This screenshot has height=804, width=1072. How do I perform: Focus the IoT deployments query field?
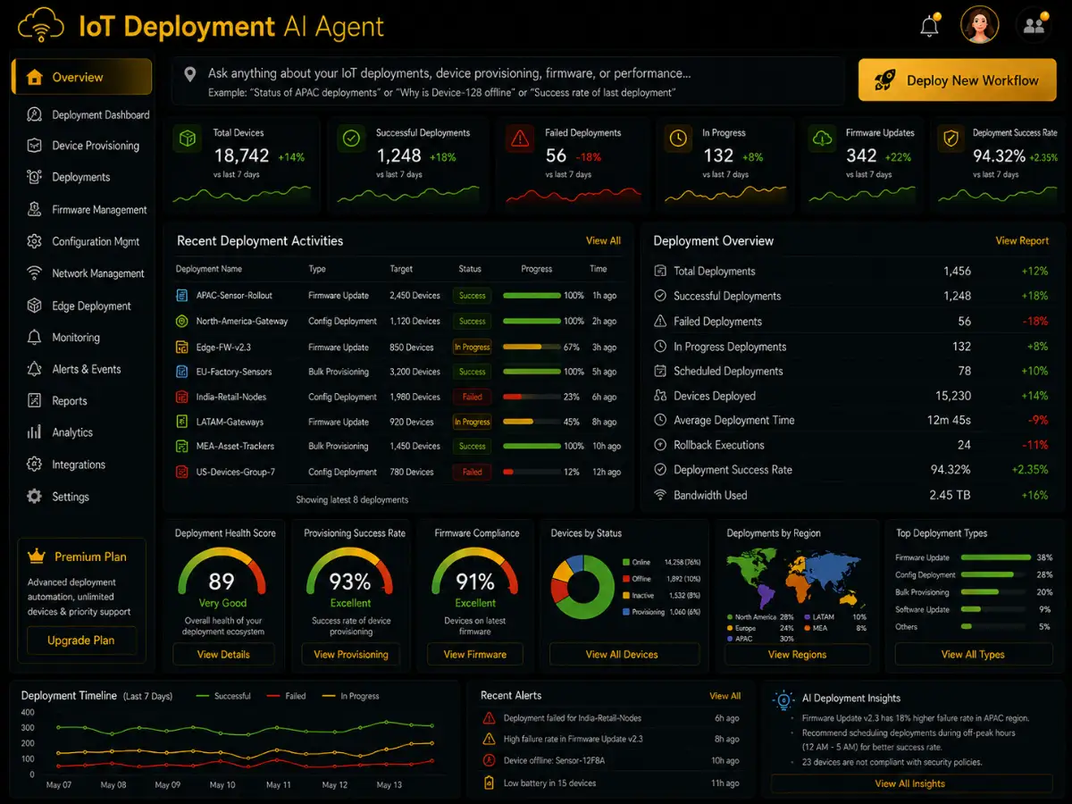point(508,81)
